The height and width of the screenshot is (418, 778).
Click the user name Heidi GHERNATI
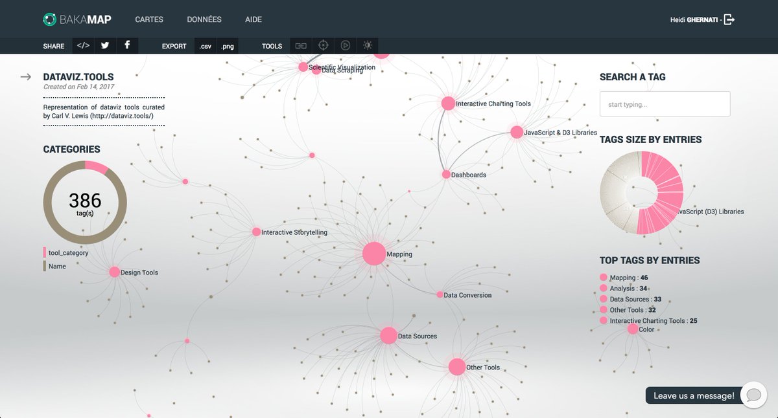[694, 20]
